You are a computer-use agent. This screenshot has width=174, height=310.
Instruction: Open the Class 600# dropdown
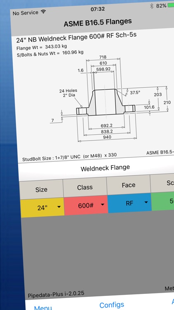coord(86,205)
